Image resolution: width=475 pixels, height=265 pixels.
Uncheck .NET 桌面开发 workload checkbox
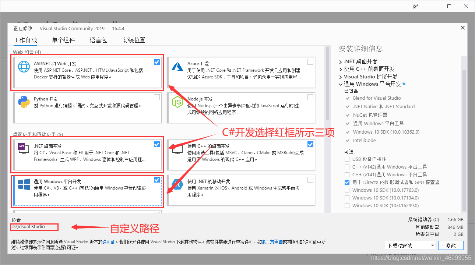pyautogui.click(x=157, y=144)
